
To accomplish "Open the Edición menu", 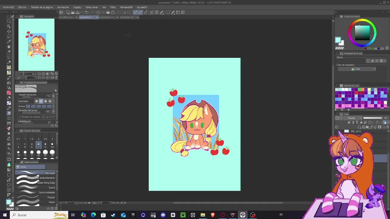I will [x=22, y=7].
